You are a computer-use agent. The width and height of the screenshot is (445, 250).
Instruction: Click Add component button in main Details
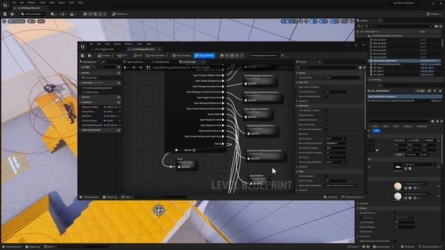(x=420, y=91)
